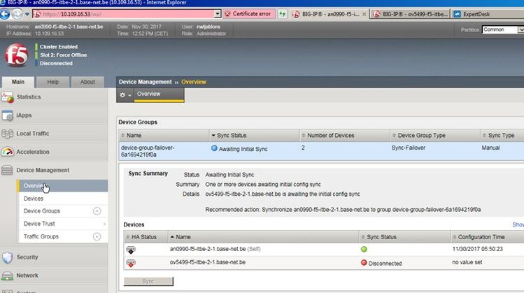524x293 pixels.
Task: Switch to BIG-IP ov5499 browser tab
Action: [x=410, y=14]
